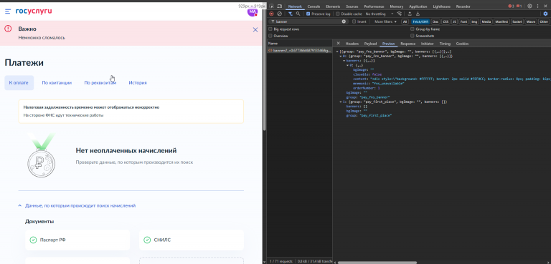Open the No throttling dropdown
Screen dimensions: 551x264
click(380, 14)
